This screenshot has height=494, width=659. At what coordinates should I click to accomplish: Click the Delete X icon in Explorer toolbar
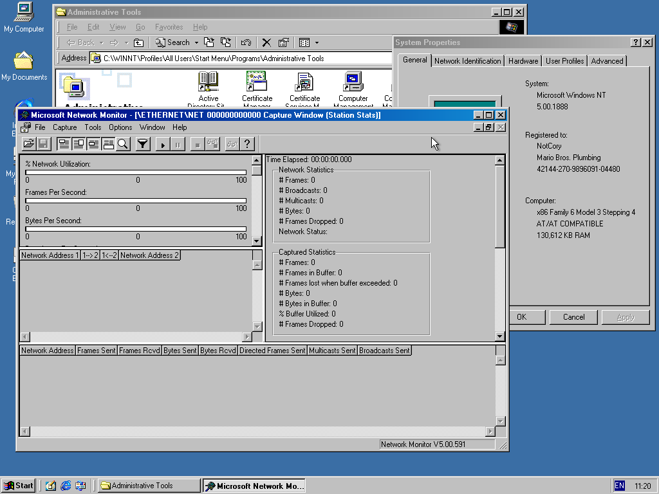[x=266, y=42]
